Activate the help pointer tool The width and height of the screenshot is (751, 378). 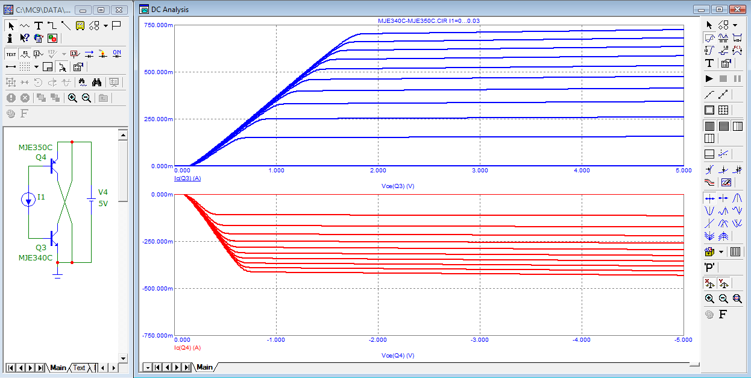pos(25,38)
